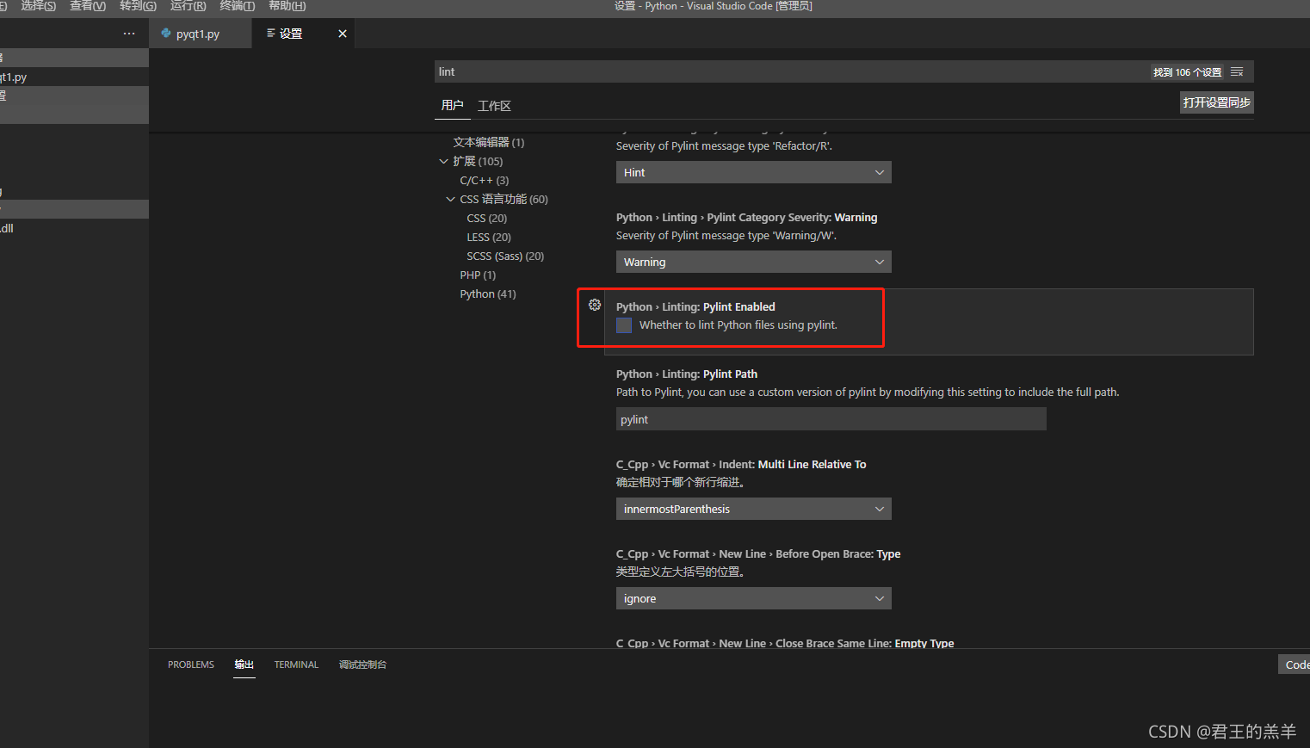1310x748 pixels.
Task: Open the PROBLEMS panel tab
Action: (x=191, y=665)
